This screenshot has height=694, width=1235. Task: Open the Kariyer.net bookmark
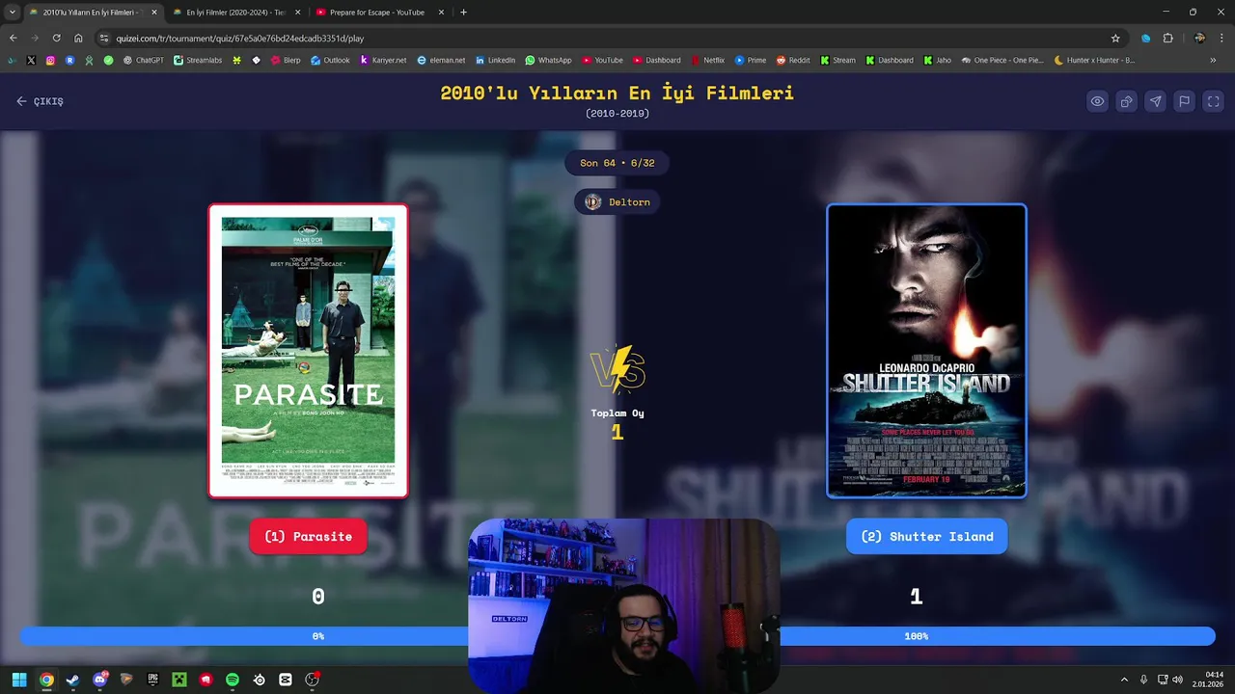(383, 60)
